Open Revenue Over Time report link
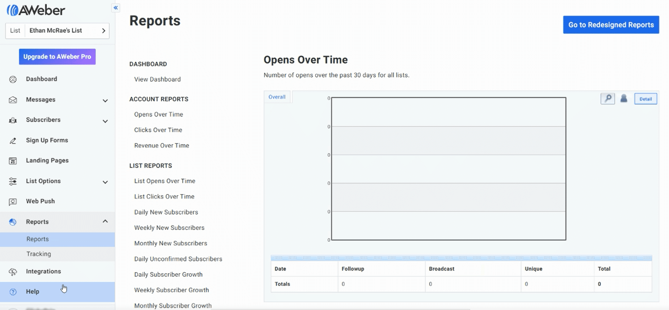Image resolution: width=669 pixels, height=310 pixels. [x=162, y=146]
